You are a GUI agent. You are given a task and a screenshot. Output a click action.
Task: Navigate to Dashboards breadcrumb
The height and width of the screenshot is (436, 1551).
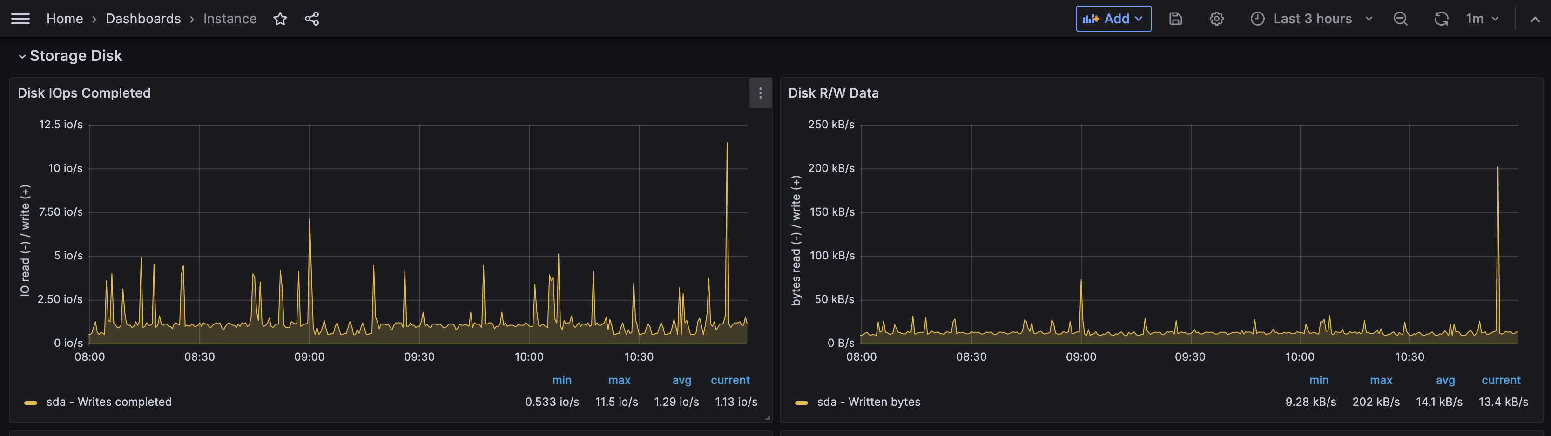(x=143, y=19)
